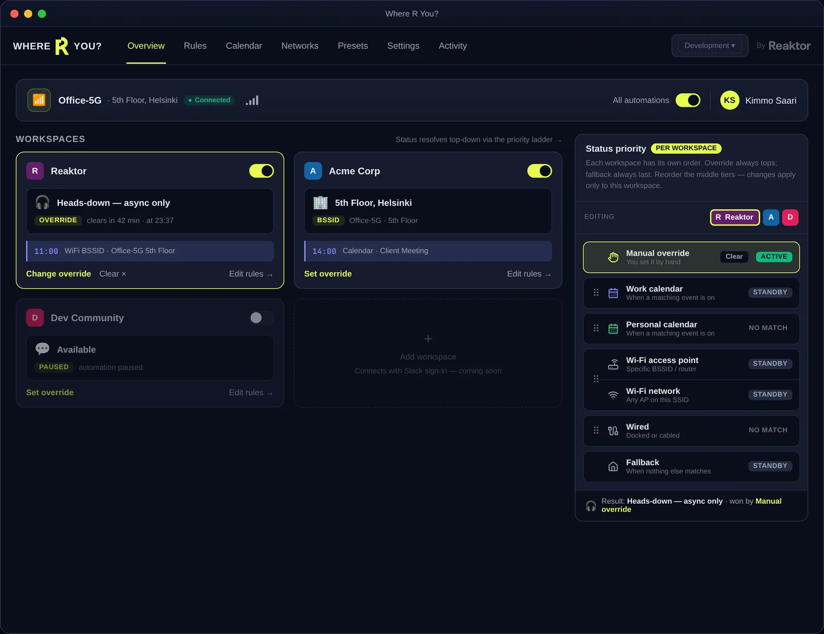The image size is (824, 634).
Task: Click the Dev Community D badge
Action: tap(35, 318)
